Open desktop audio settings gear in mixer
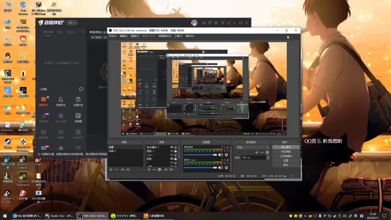Image resolution: width=391 pixels, height=220 pixels. 226,155
